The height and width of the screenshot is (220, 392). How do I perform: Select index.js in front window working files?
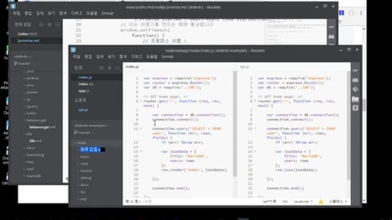[x=85, y=78]
